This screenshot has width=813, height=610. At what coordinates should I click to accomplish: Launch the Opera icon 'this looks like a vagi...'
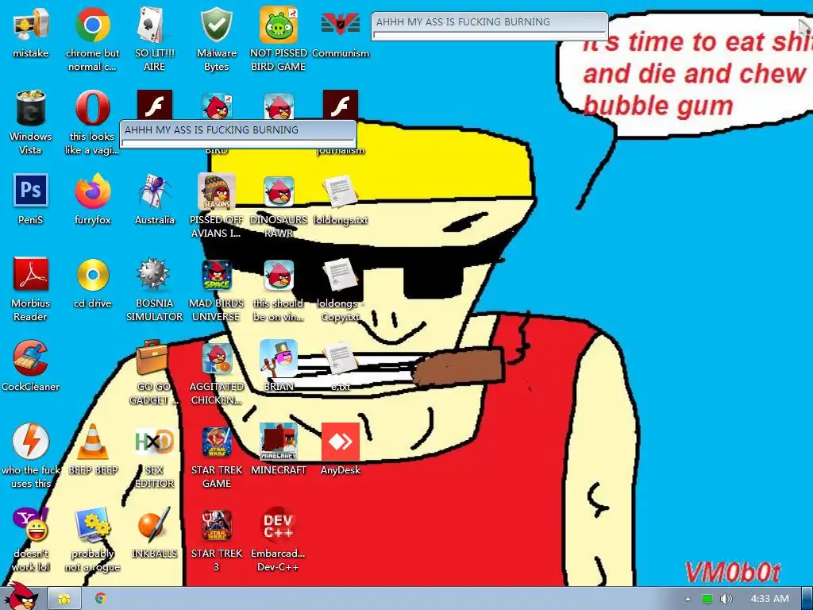[x=92, y=108]
